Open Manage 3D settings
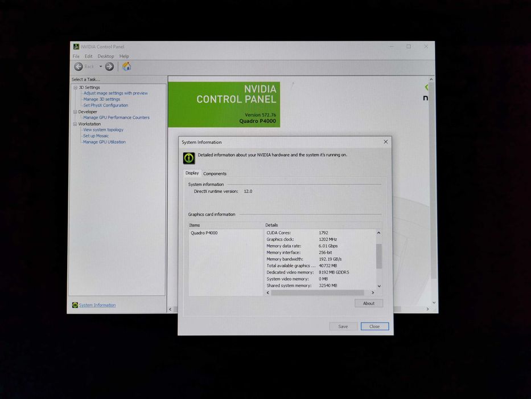Viewport: 531px width, 399px height. 102,99
